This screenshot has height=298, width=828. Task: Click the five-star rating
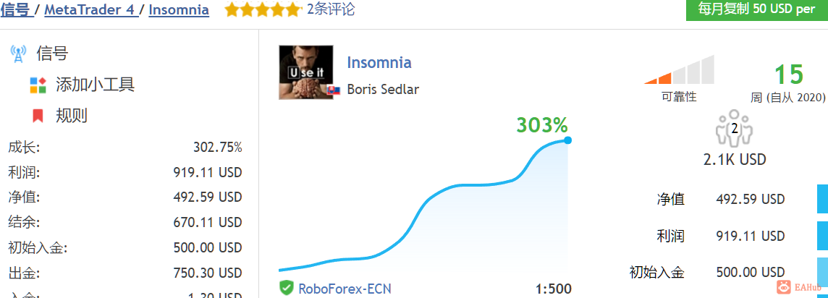tap(262, 9)
